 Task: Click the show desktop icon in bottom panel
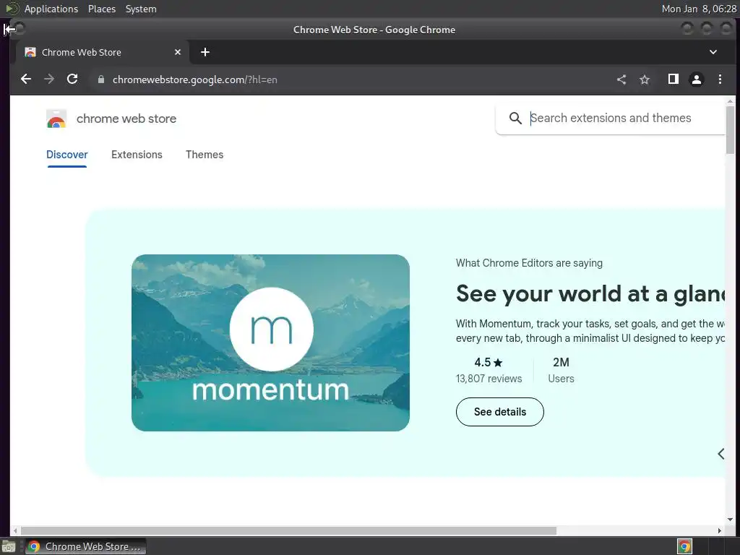(9, 546)
